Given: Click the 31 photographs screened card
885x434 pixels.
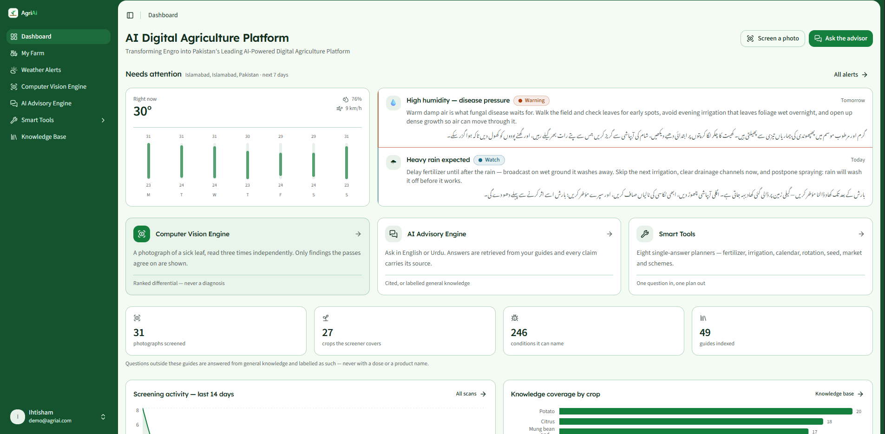Looking at the screenshot, I should tap(216, 331).
